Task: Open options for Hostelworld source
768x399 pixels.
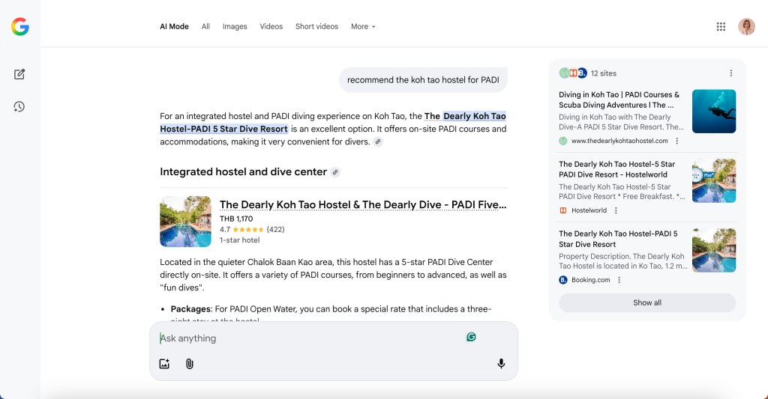Action: pos(616,210)
